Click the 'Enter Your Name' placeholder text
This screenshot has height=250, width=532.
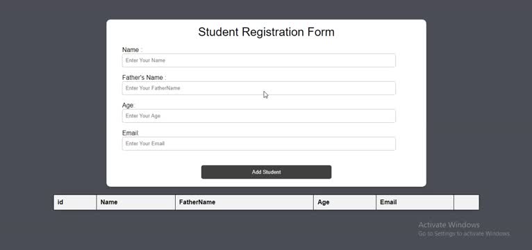[x=146, y=60]
